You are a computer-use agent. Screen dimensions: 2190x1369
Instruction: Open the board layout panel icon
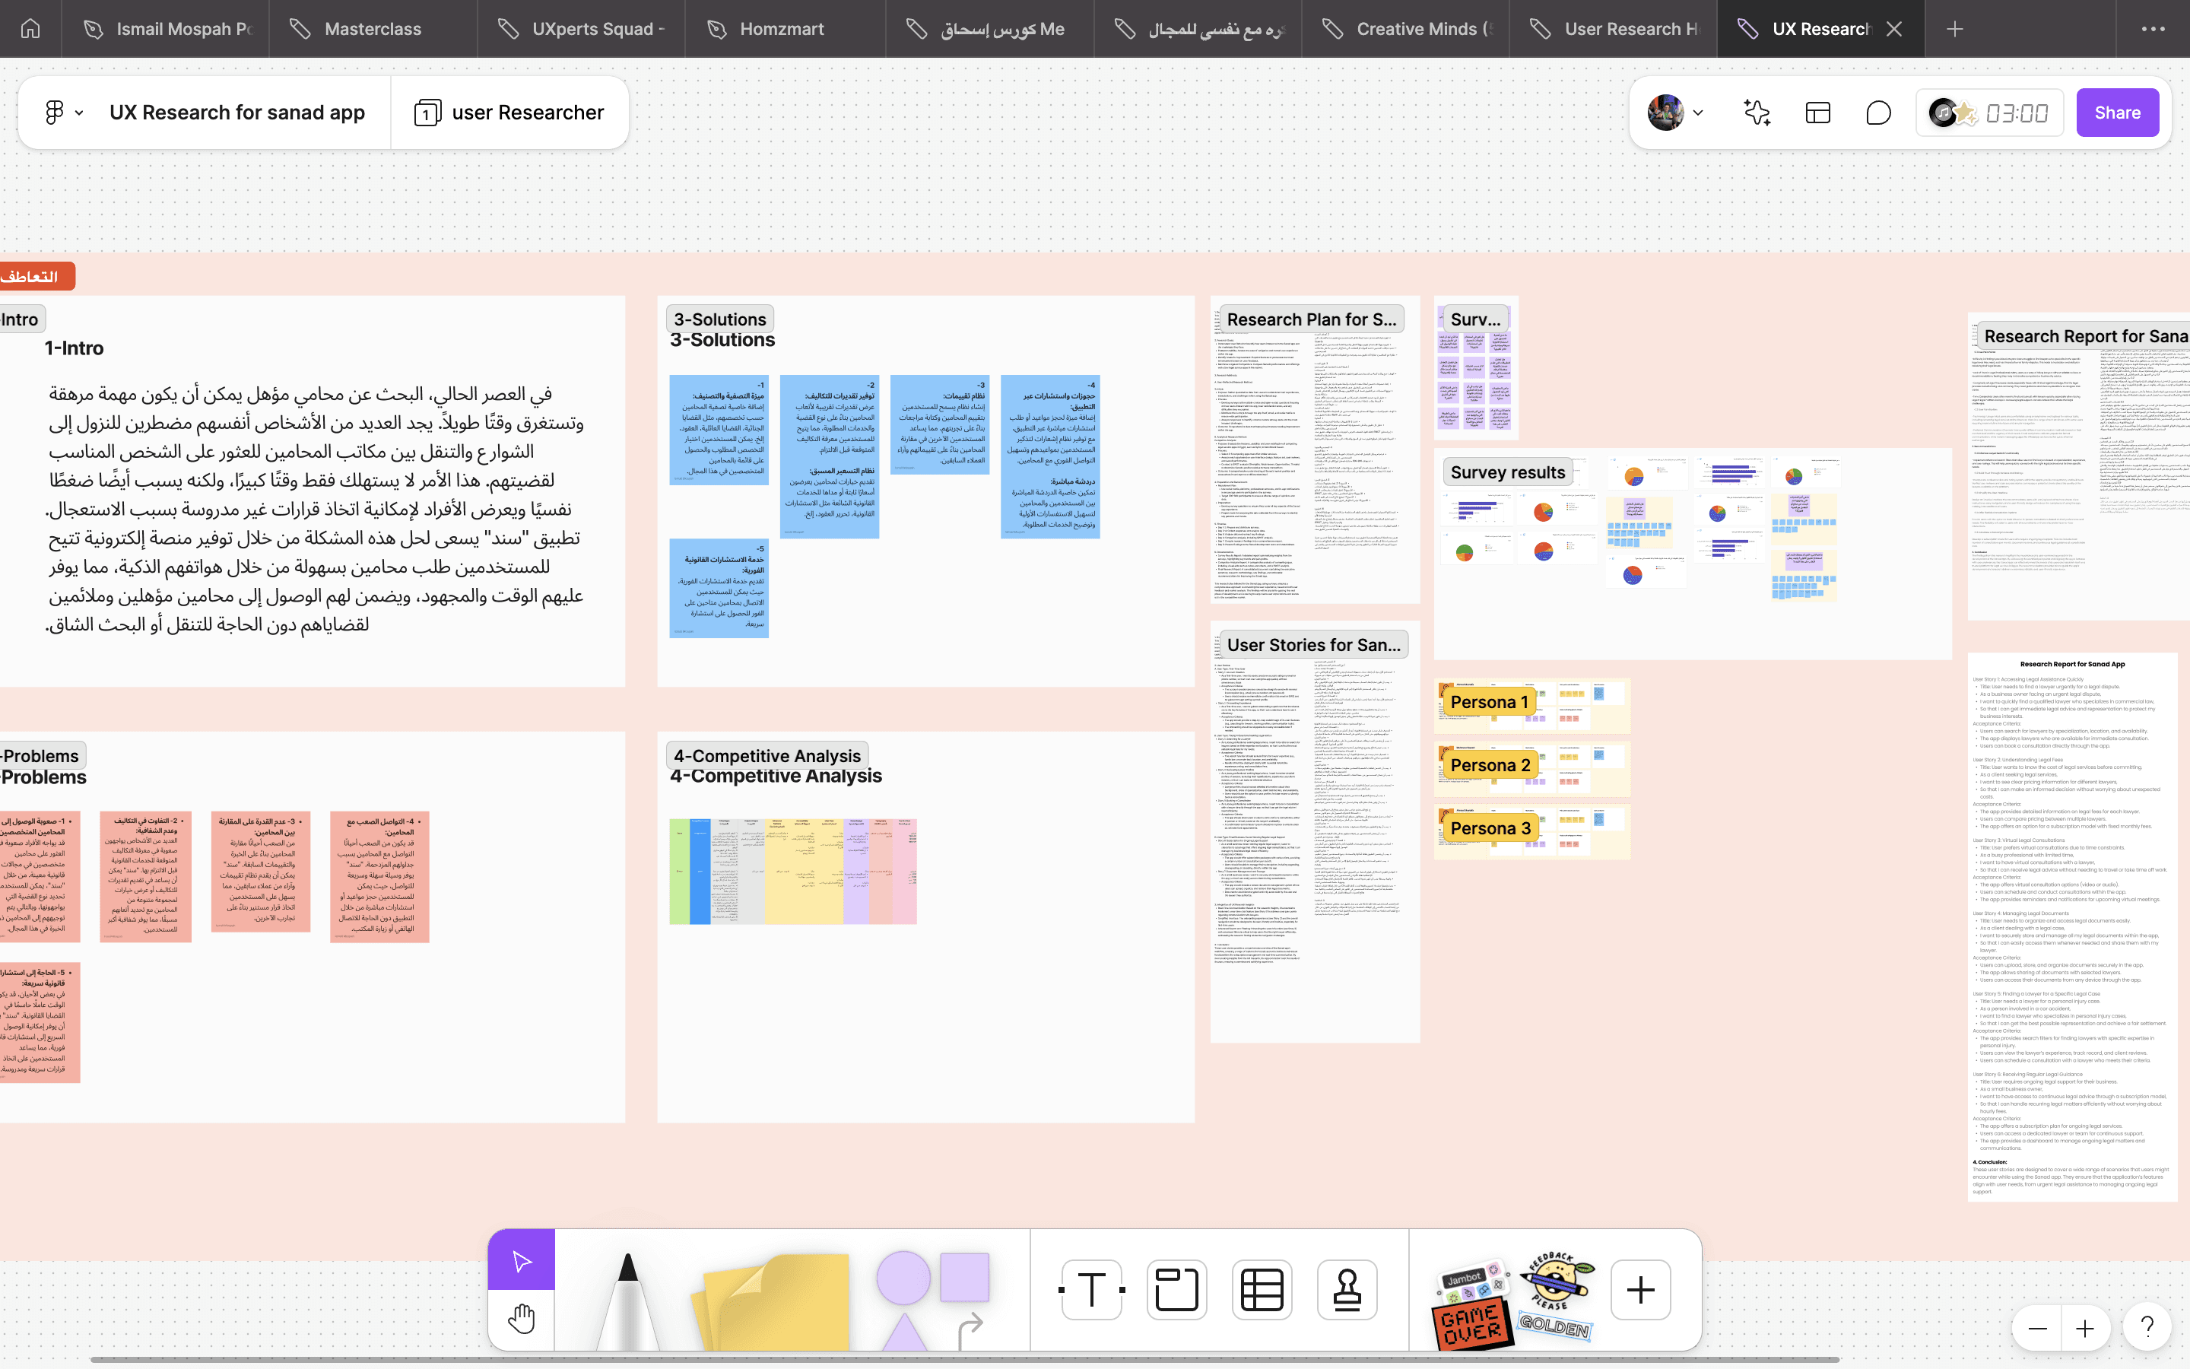pos(1817,113)
